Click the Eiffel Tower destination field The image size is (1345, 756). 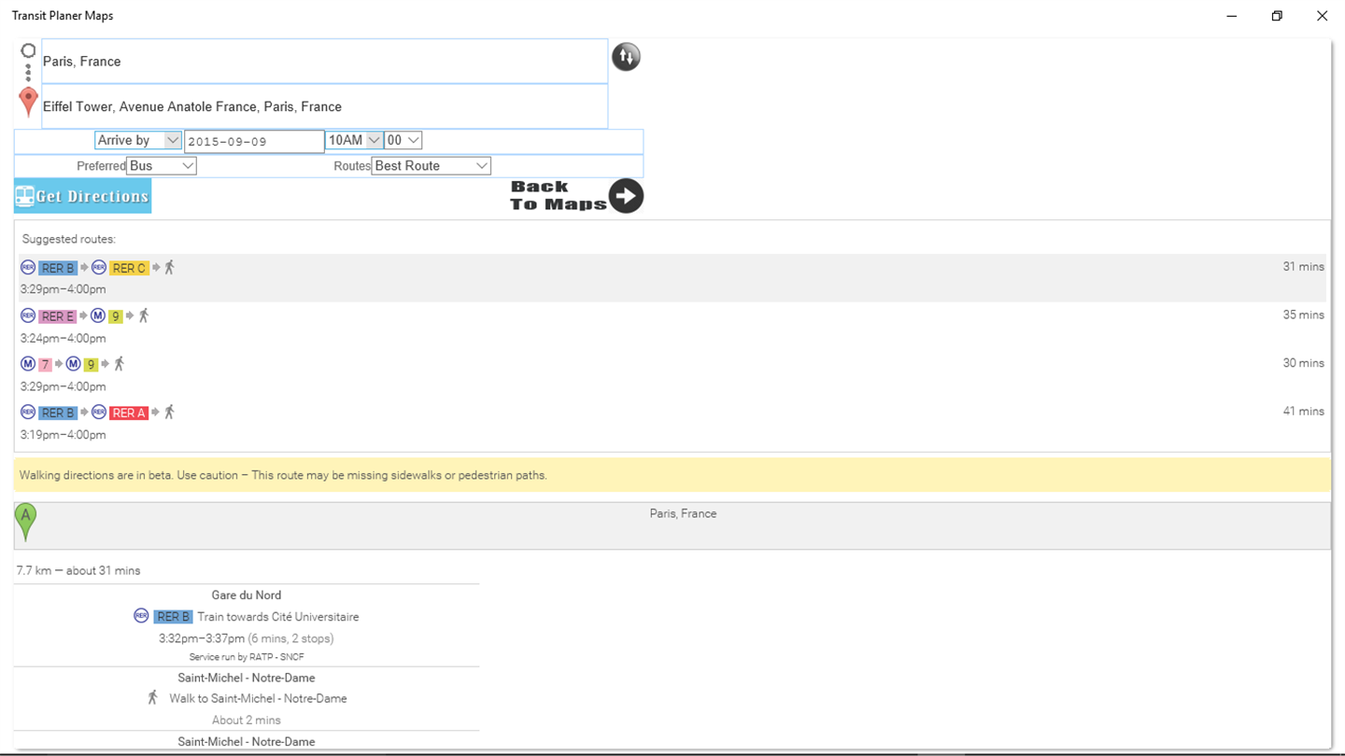(x=325, y=106)
